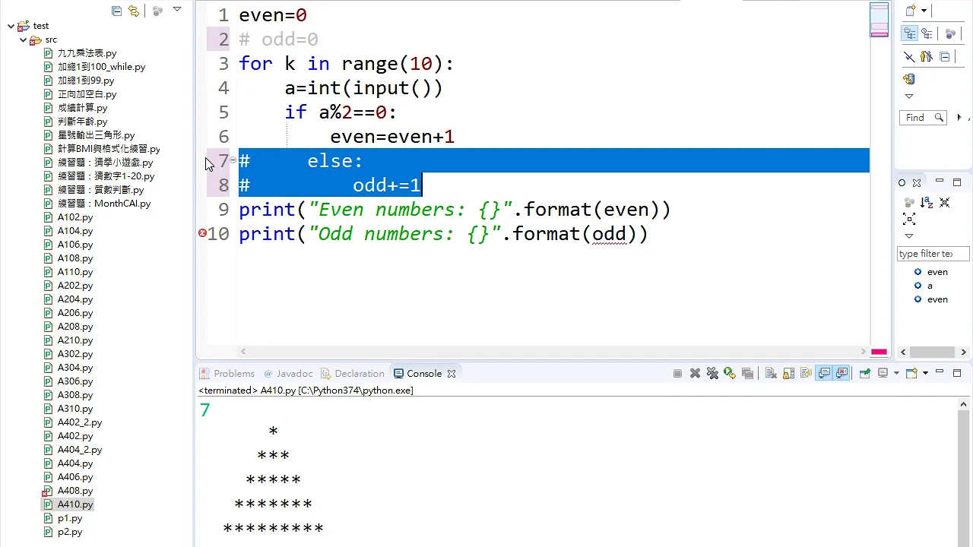Open file 加總1到100_while.py

pyautogui.click(x=101, y=67)
